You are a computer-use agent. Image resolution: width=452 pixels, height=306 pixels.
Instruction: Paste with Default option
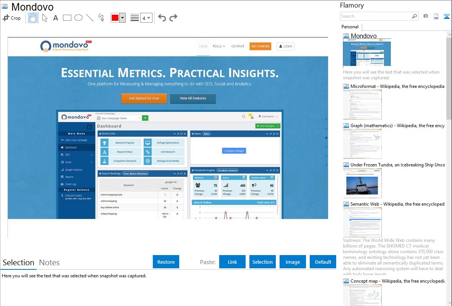tap(323, 262)
